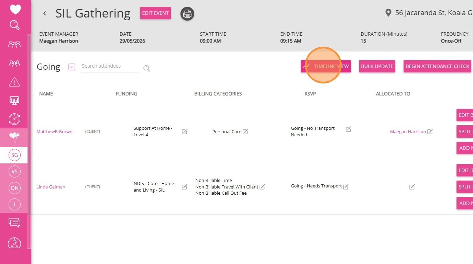
Task: Select the VS sidebar item
Action: pos(14,171)
